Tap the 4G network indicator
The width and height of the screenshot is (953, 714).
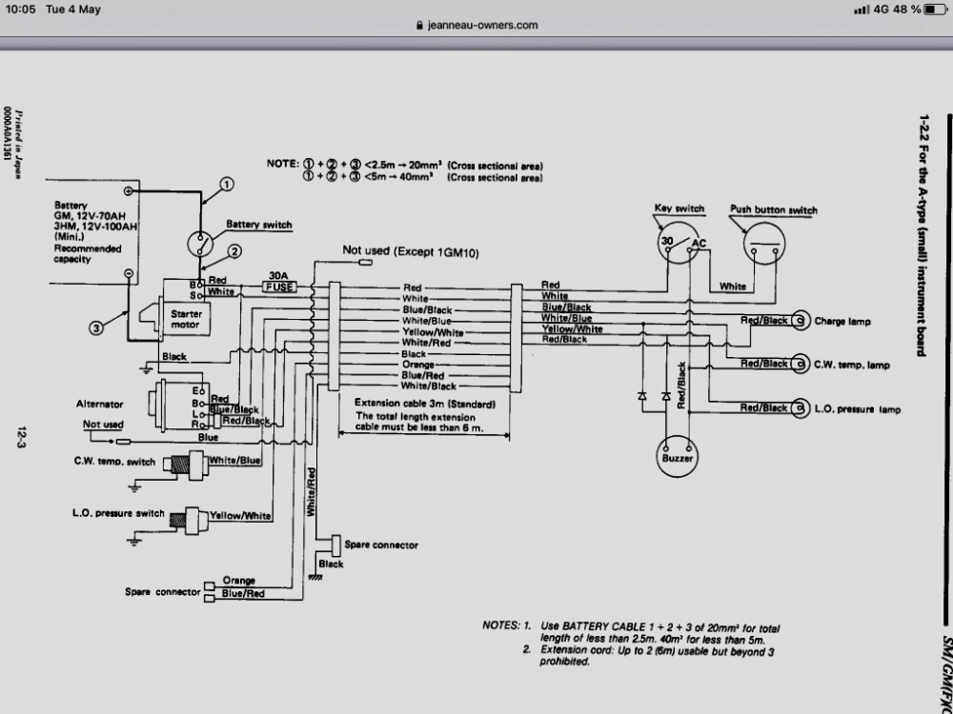click(x=881, y=10)
